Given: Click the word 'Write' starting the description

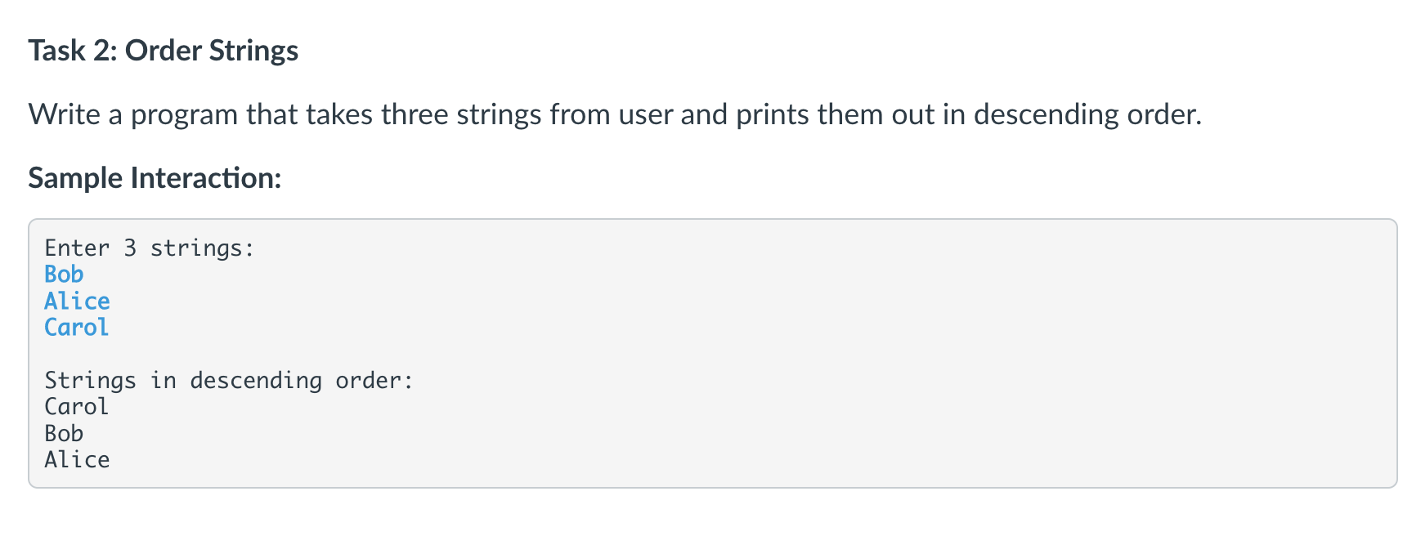Looking at the screenshot, I should [x=65, y=114].
